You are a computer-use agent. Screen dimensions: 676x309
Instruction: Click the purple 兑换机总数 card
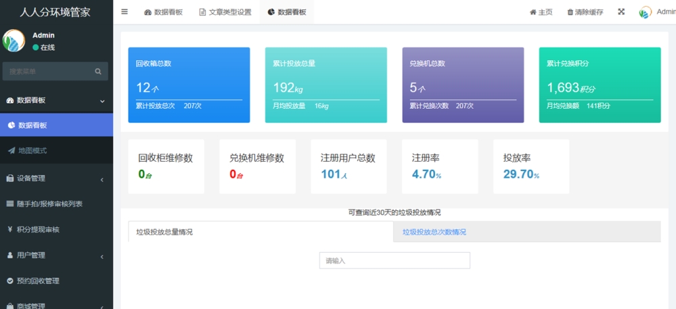pos(463,85)
